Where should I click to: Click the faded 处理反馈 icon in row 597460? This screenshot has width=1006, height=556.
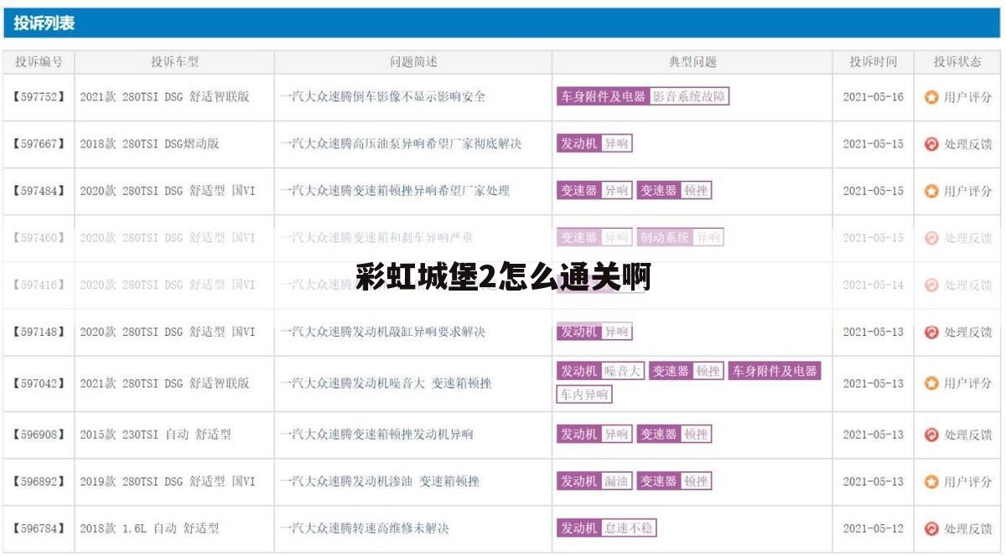pyautogui.click(x=931, y=238)
